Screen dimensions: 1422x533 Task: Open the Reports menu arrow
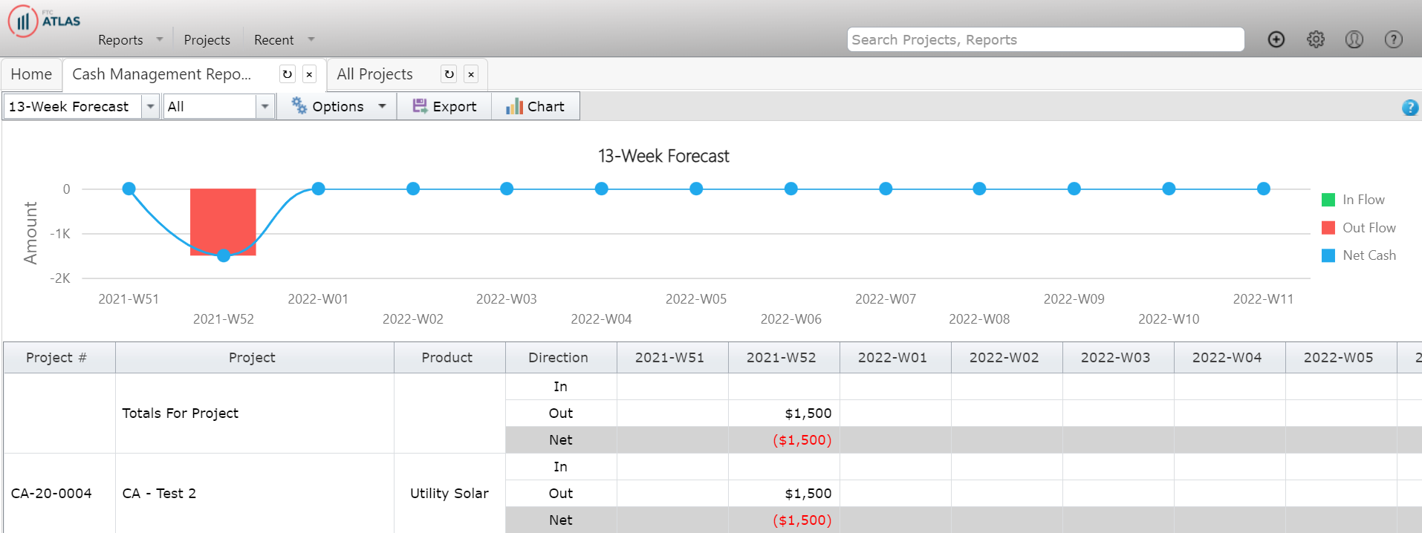point(159,39)
